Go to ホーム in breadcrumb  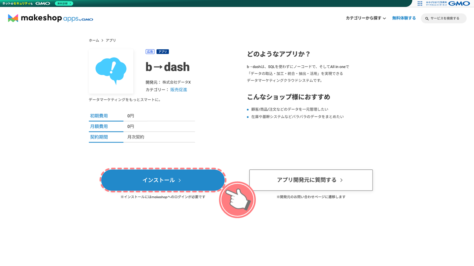click(x=94, y=40)
